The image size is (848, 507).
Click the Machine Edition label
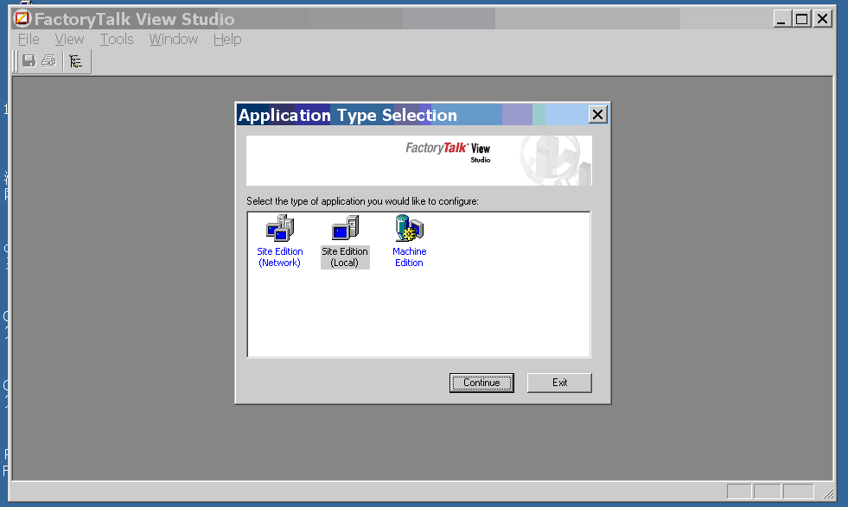click(x=410, y=257)
